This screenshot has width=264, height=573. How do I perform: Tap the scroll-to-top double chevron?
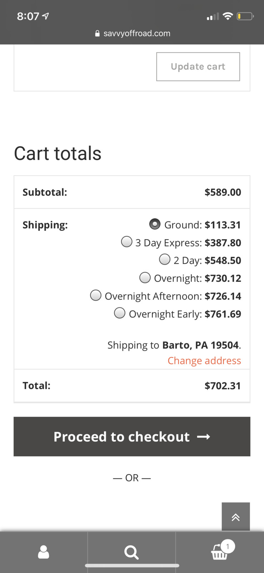[235, 517]
